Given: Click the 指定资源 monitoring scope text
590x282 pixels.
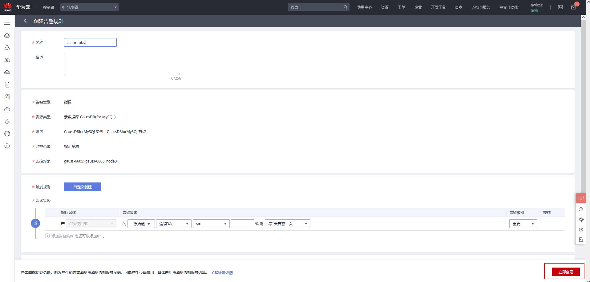Looking at the screenshot, I should [x=71, y=146].
